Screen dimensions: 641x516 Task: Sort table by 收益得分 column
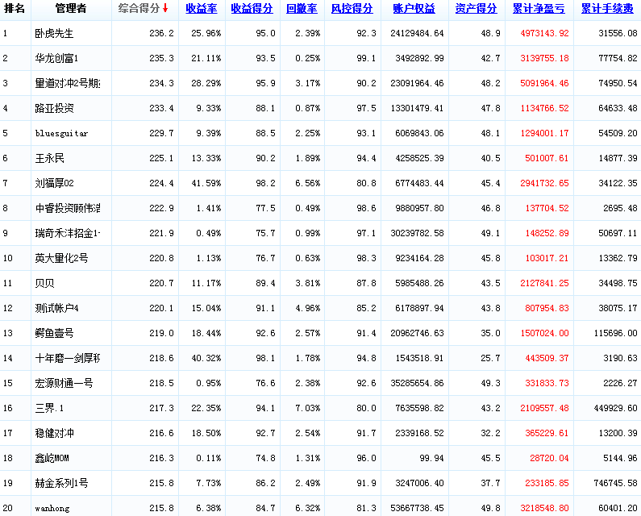point(252,9)
